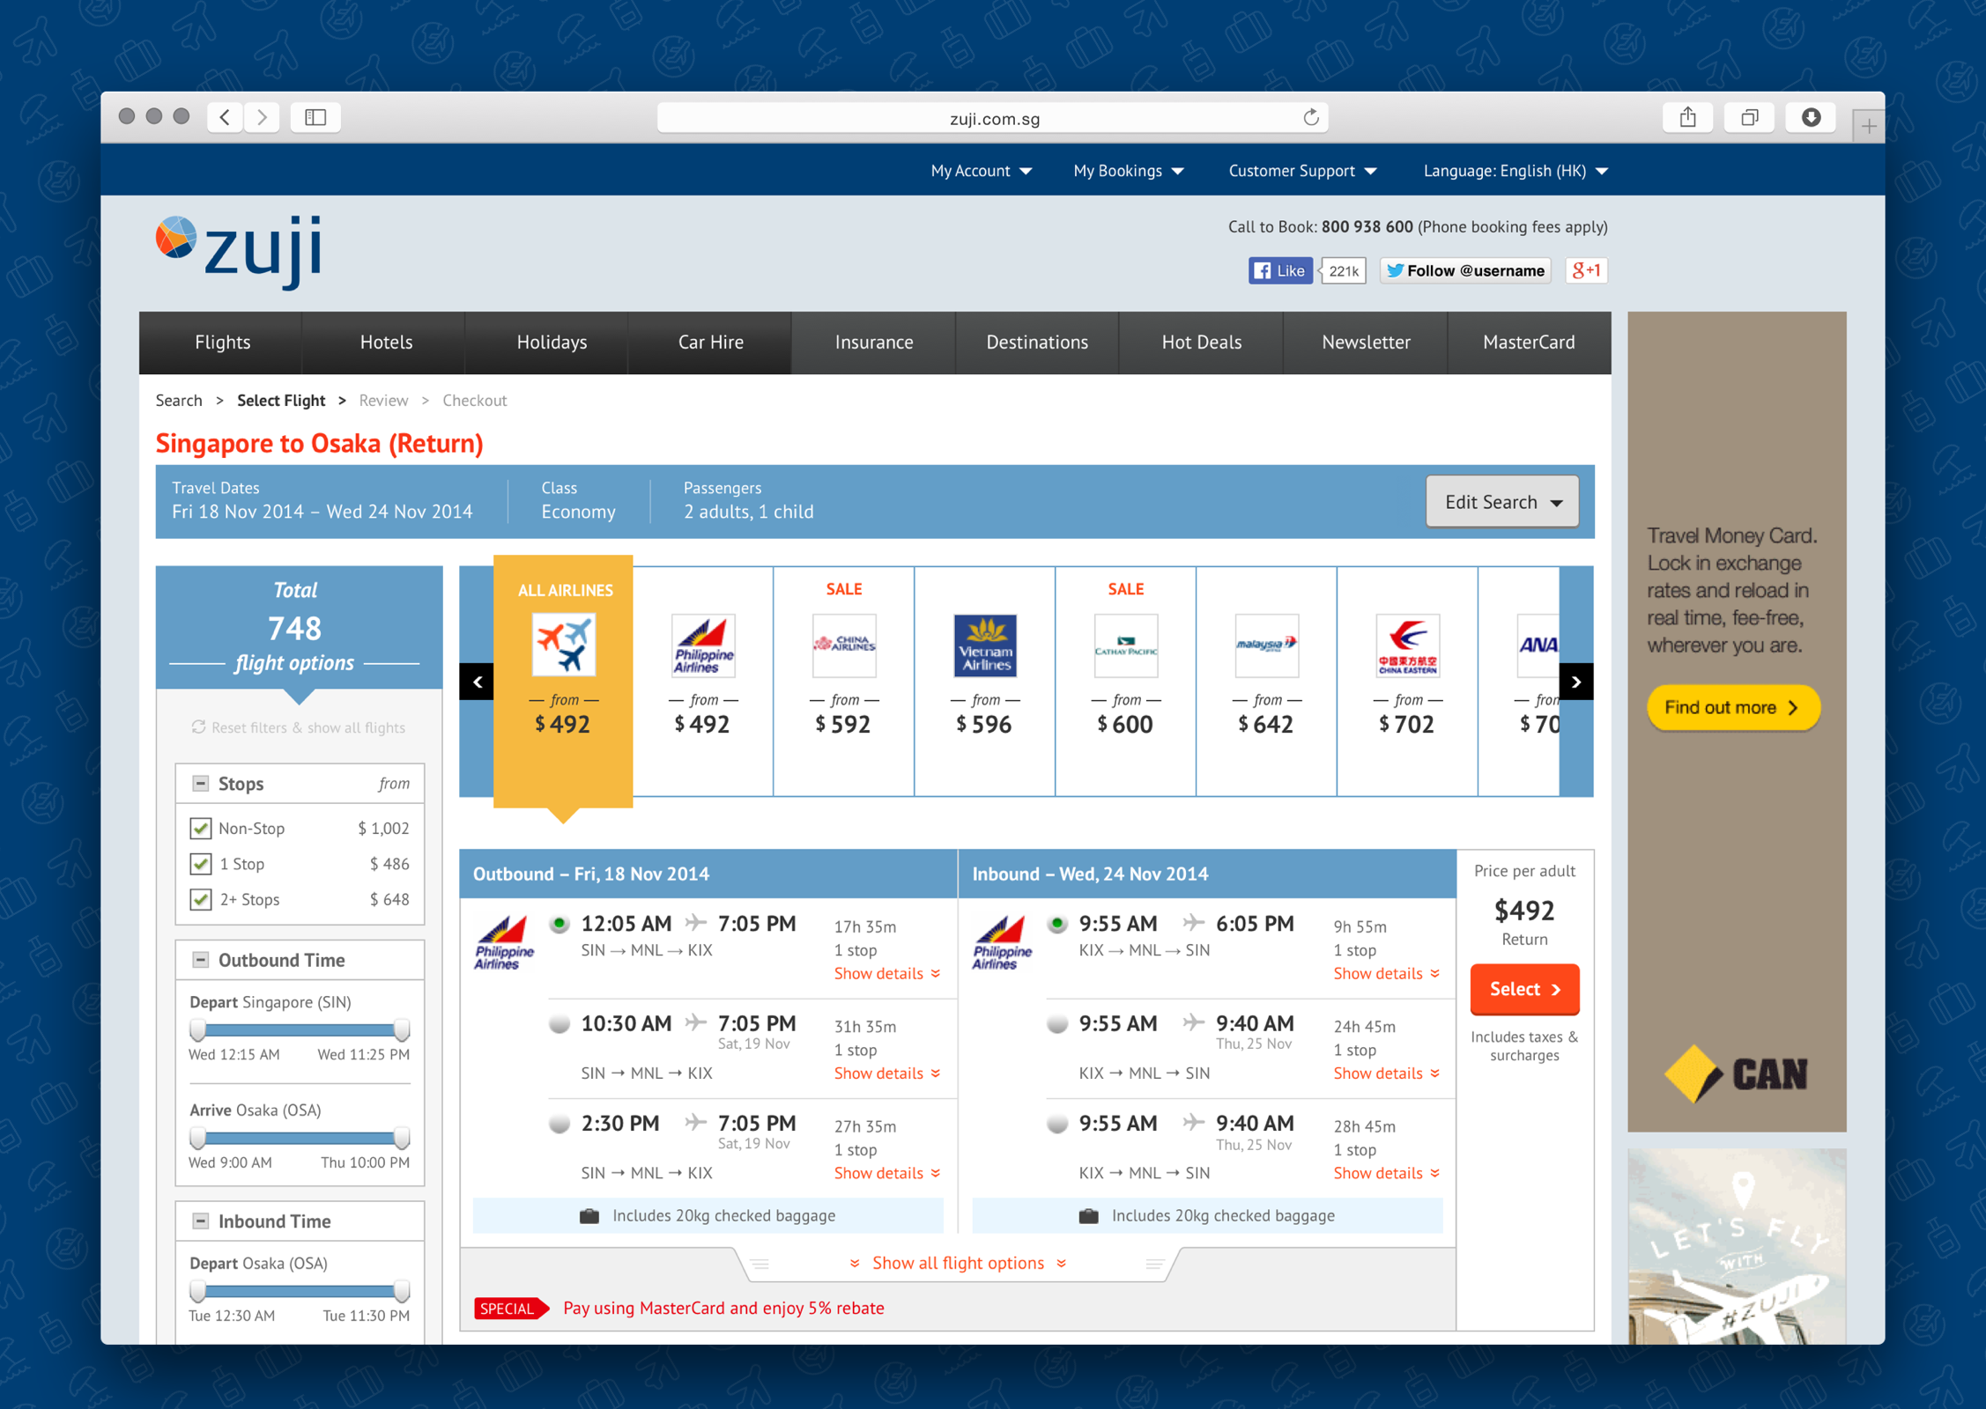Move the airline carousel to the previous airlines

(x=477, y=682)
